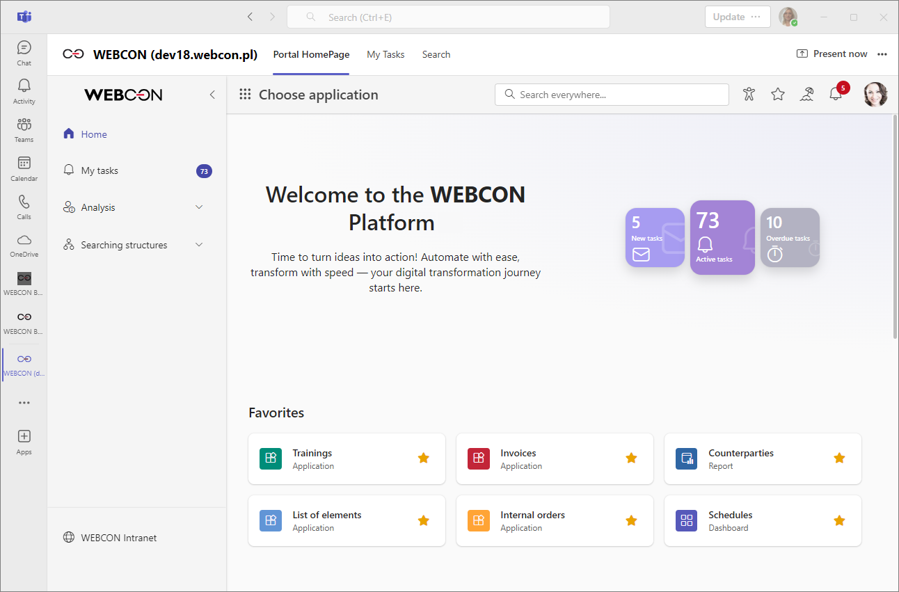Open the application launcher grid icon
899x592 pixels.
point(245,95)
